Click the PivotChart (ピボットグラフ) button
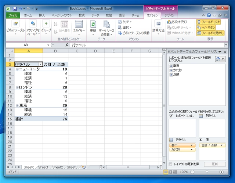 177,22
